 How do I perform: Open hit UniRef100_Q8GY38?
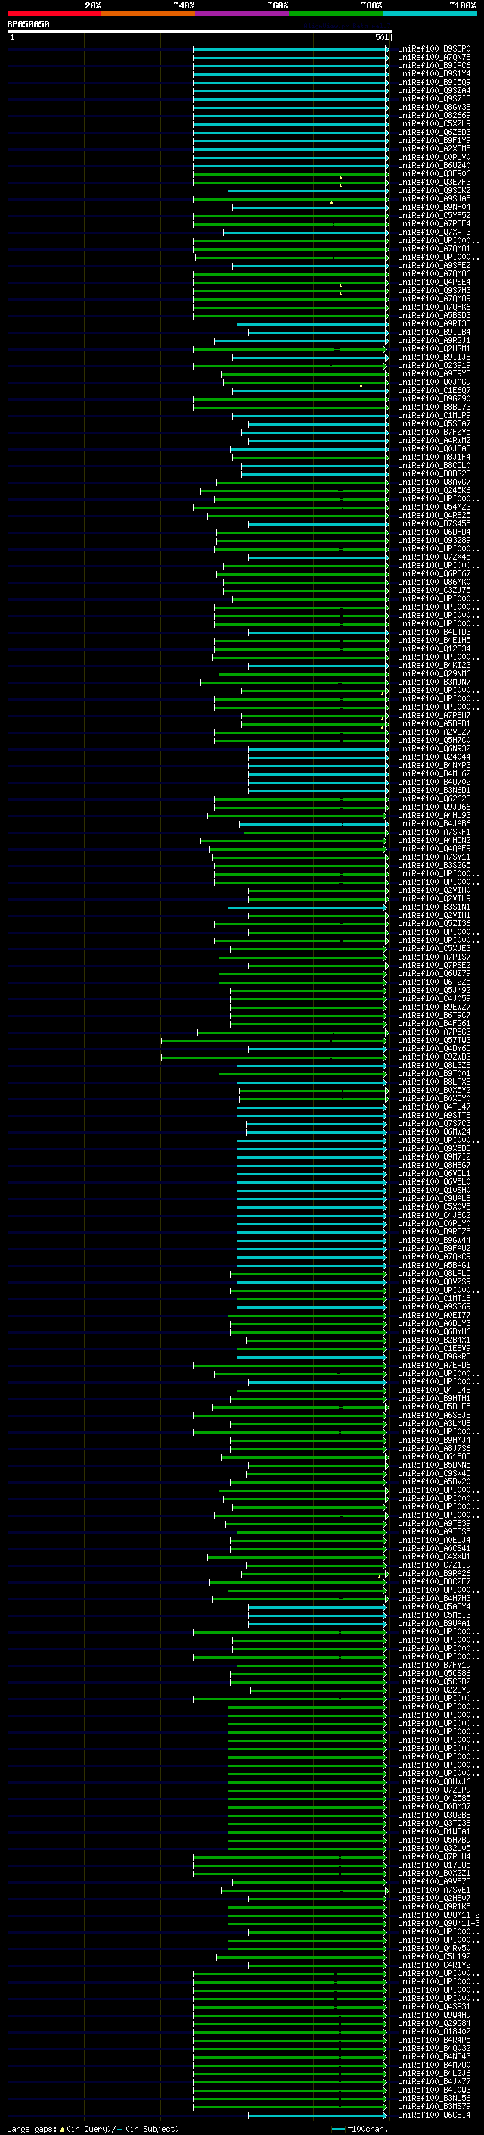coord(433,107)
